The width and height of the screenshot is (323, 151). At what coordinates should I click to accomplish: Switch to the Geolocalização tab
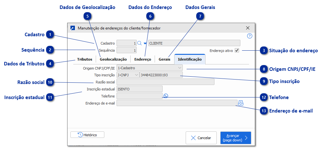[113, 59]
